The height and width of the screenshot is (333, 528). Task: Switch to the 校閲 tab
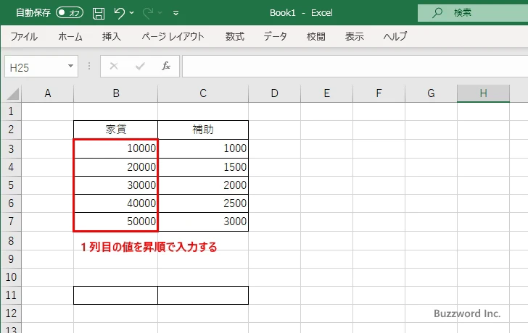click(316, 36)
